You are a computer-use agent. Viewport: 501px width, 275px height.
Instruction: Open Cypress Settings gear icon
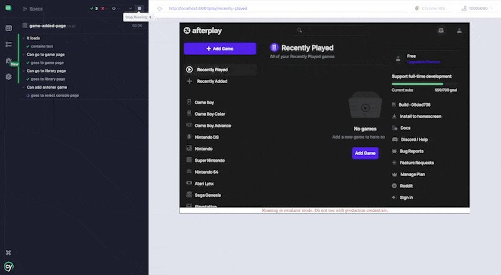[x=9, y=77]
